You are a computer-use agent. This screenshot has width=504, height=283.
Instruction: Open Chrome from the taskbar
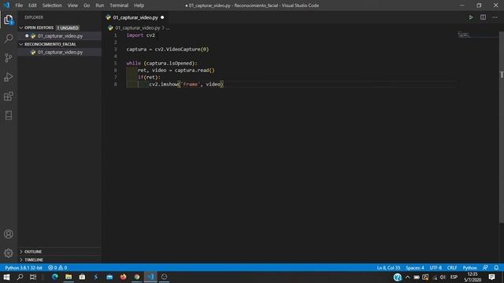(x=137, y=277)
